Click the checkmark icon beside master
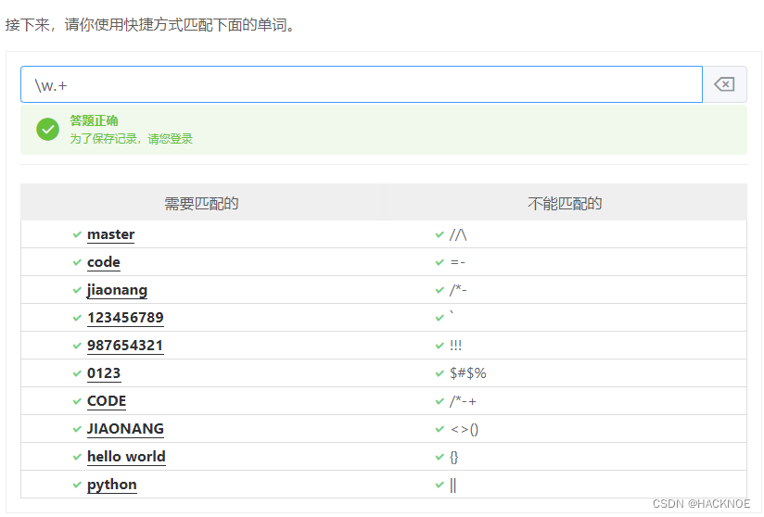764x517 pixels. coord(77,234)
